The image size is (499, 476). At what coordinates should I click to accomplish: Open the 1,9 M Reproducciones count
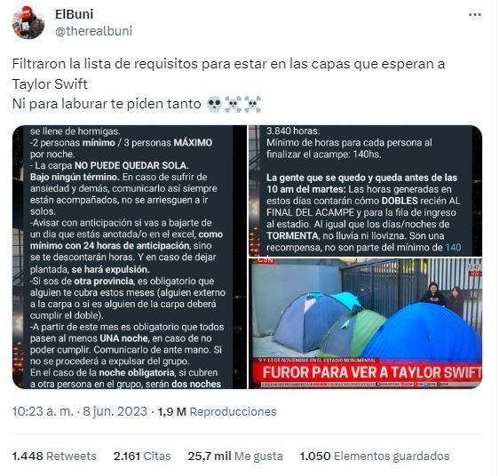[217, 411]
